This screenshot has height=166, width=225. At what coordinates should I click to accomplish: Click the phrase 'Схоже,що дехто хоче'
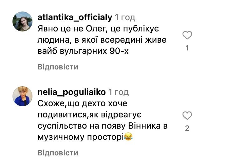[82, 103]
